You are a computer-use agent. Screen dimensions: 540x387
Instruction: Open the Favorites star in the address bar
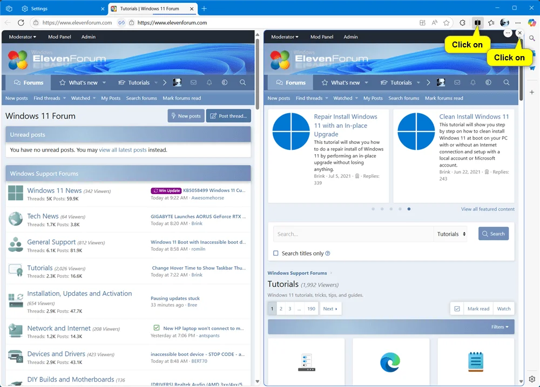tap(447, 23)
